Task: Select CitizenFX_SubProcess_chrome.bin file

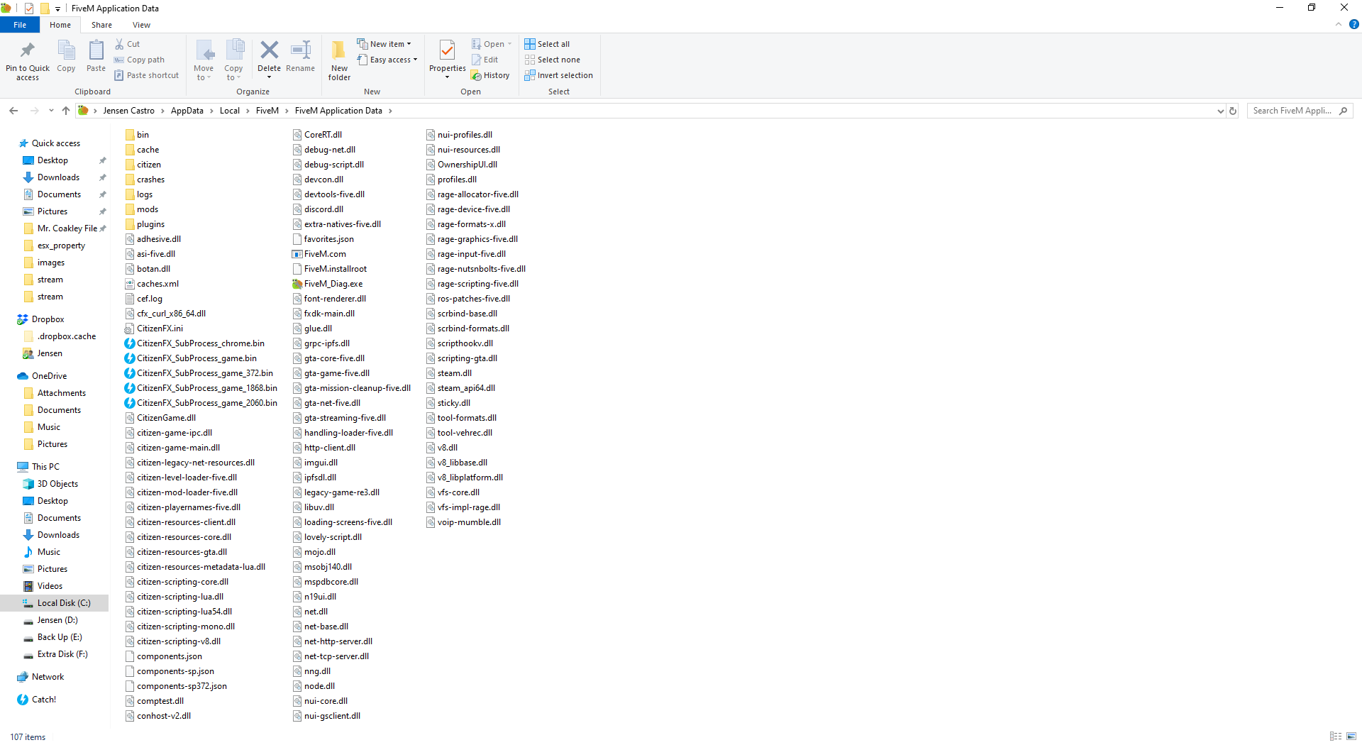Action: (x=194, y=343)
